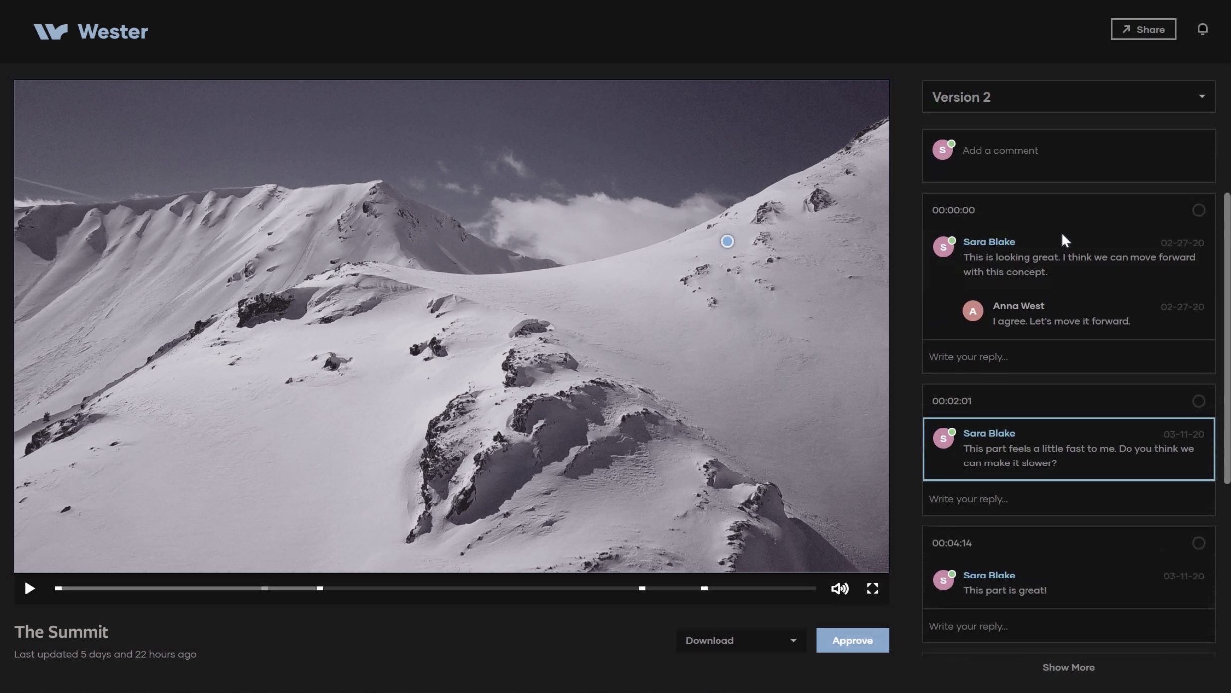This screenshot has width=1231, height=693.
Task: Expand the Download options menu
Action: point(740,640)
